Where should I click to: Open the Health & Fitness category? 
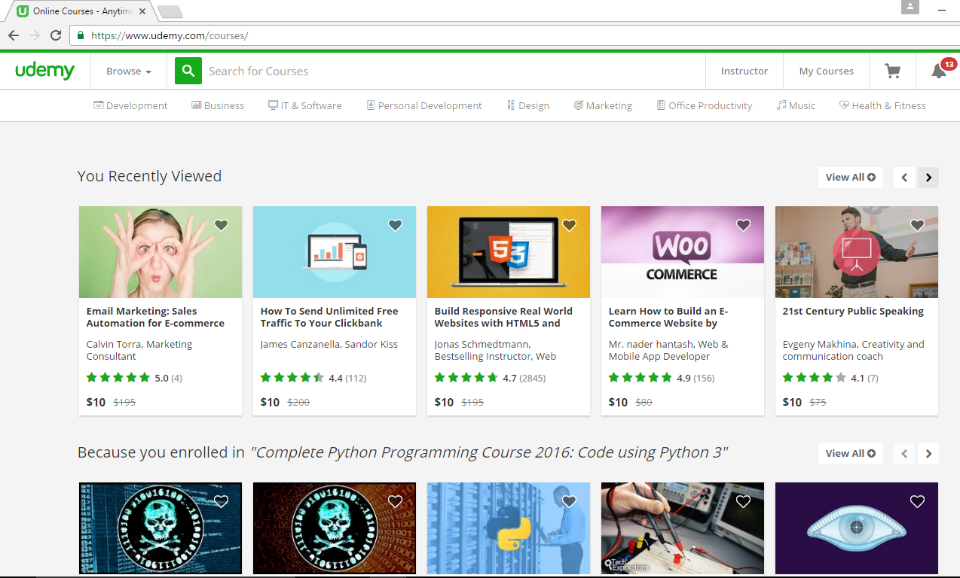[882, 105]
